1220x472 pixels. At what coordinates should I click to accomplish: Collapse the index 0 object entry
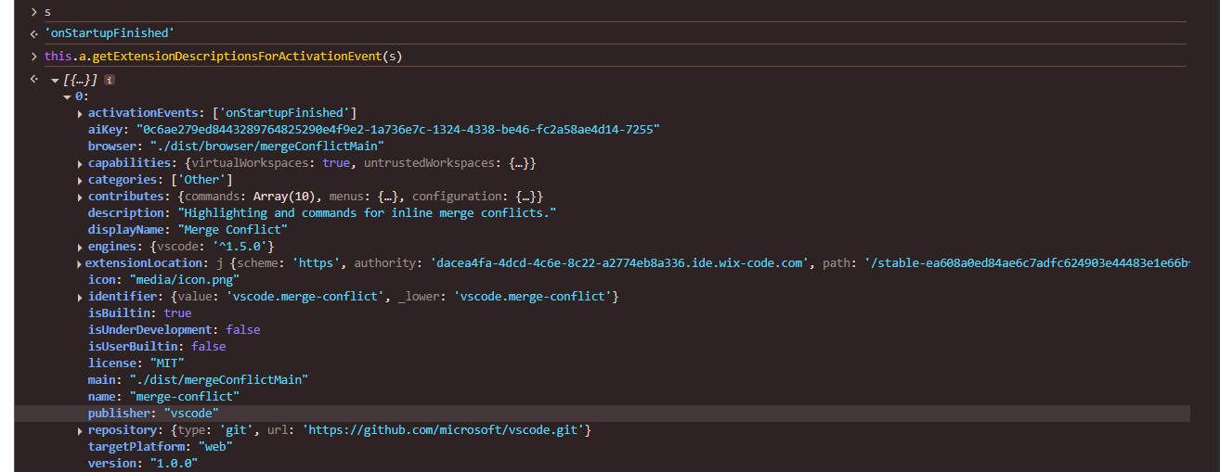[67, 96]
